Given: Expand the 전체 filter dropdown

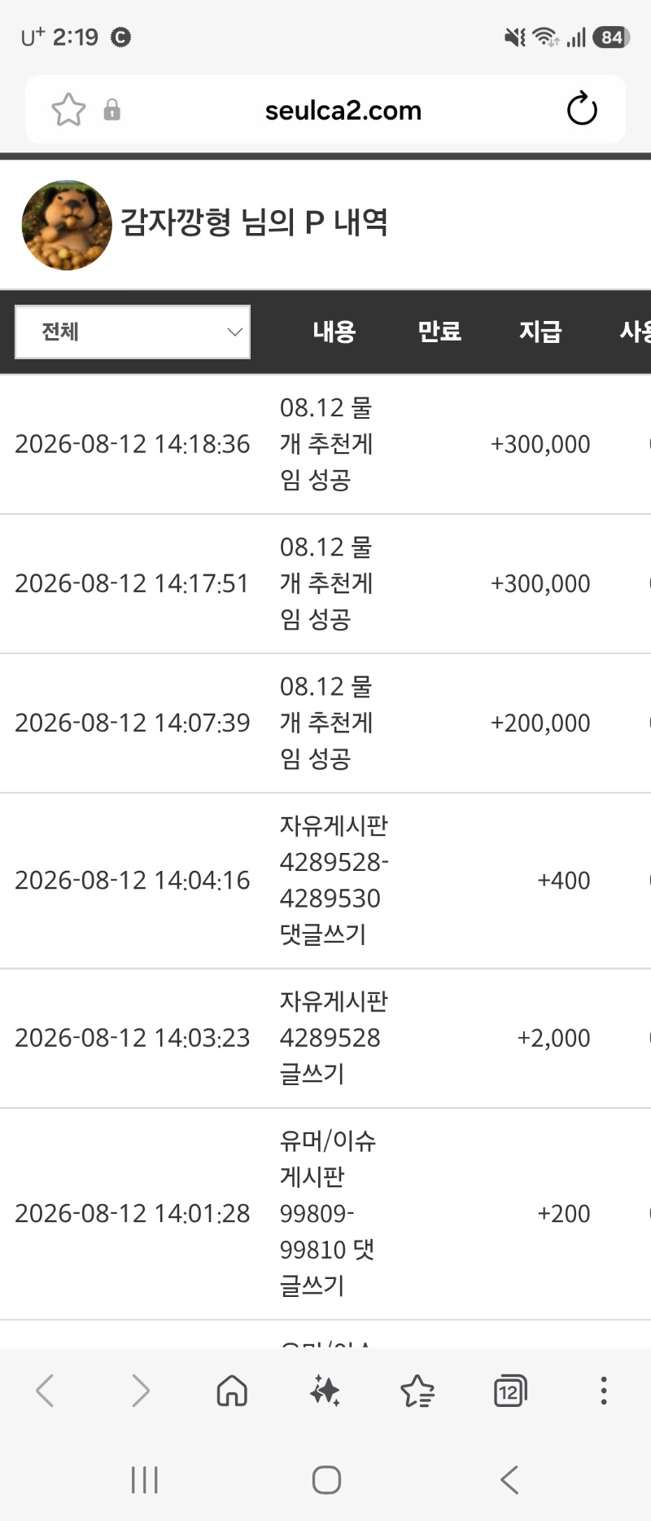Looking at the screenshot, I should 133,332.
